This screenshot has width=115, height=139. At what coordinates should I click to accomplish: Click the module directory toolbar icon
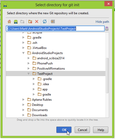pos(22,22)
